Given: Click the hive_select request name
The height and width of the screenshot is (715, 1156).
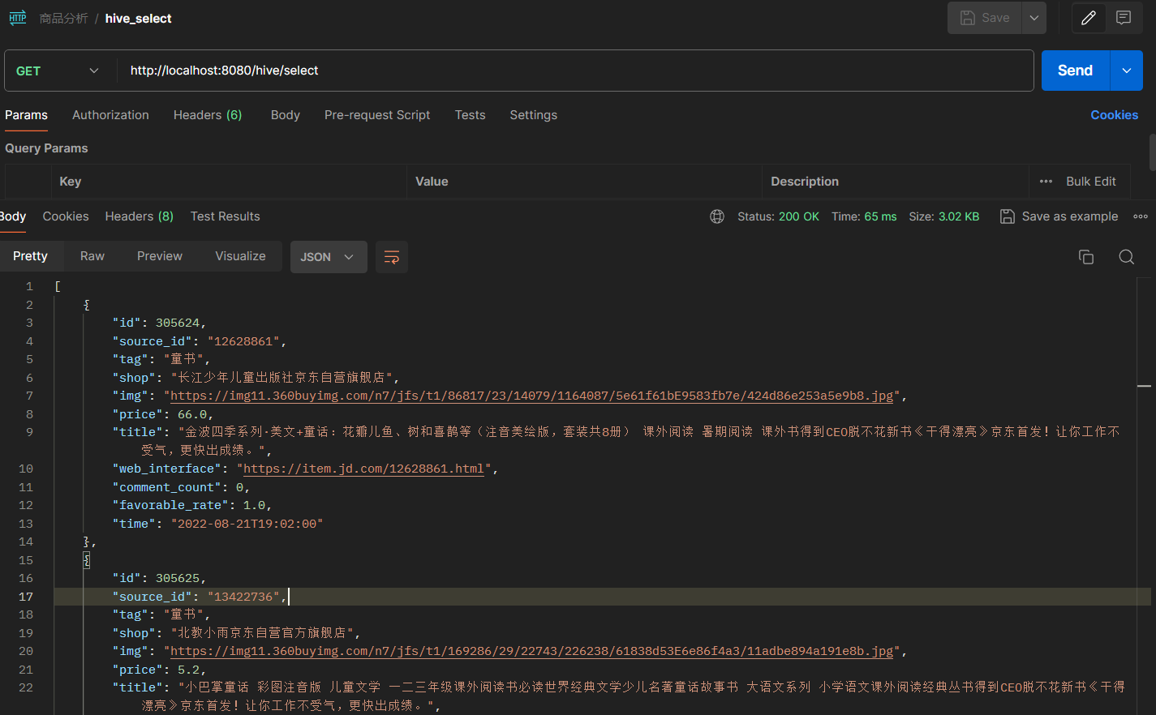Looking at the screenshot, I should point(138,19).
